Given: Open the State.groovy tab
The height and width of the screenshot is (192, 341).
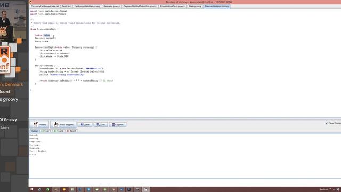Looking at the screenshot, I should (195, 6).
